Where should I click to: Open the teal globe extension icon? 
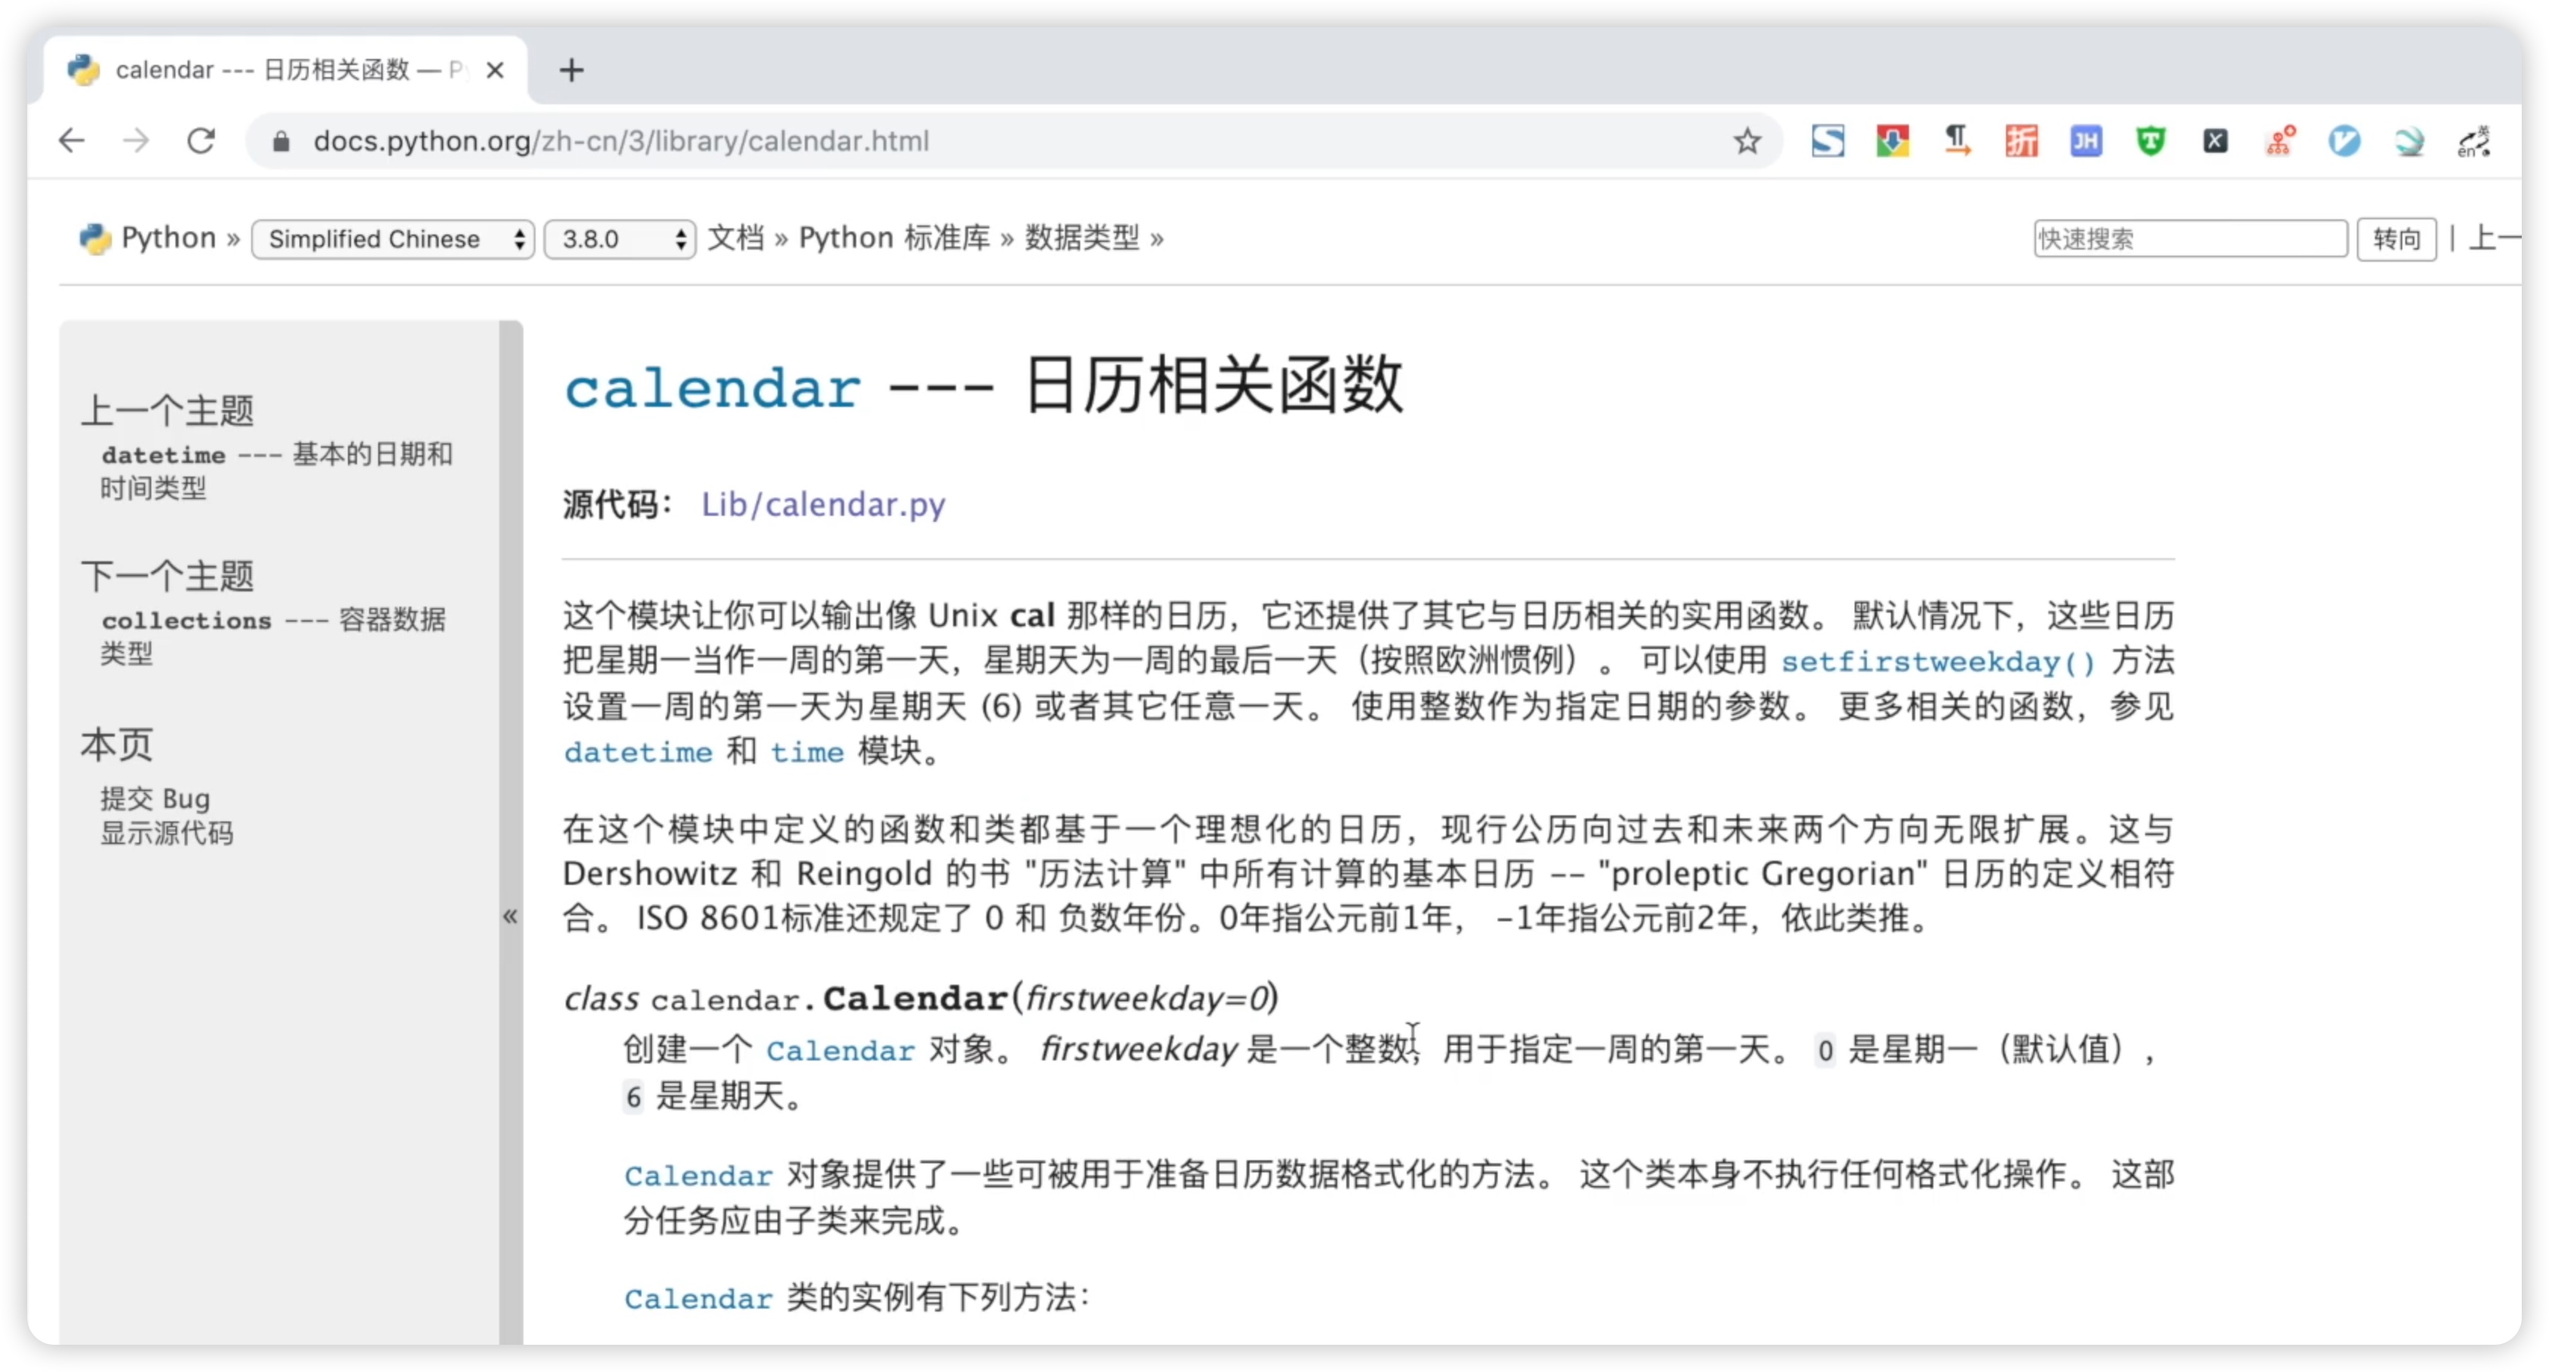point(2410,141)
